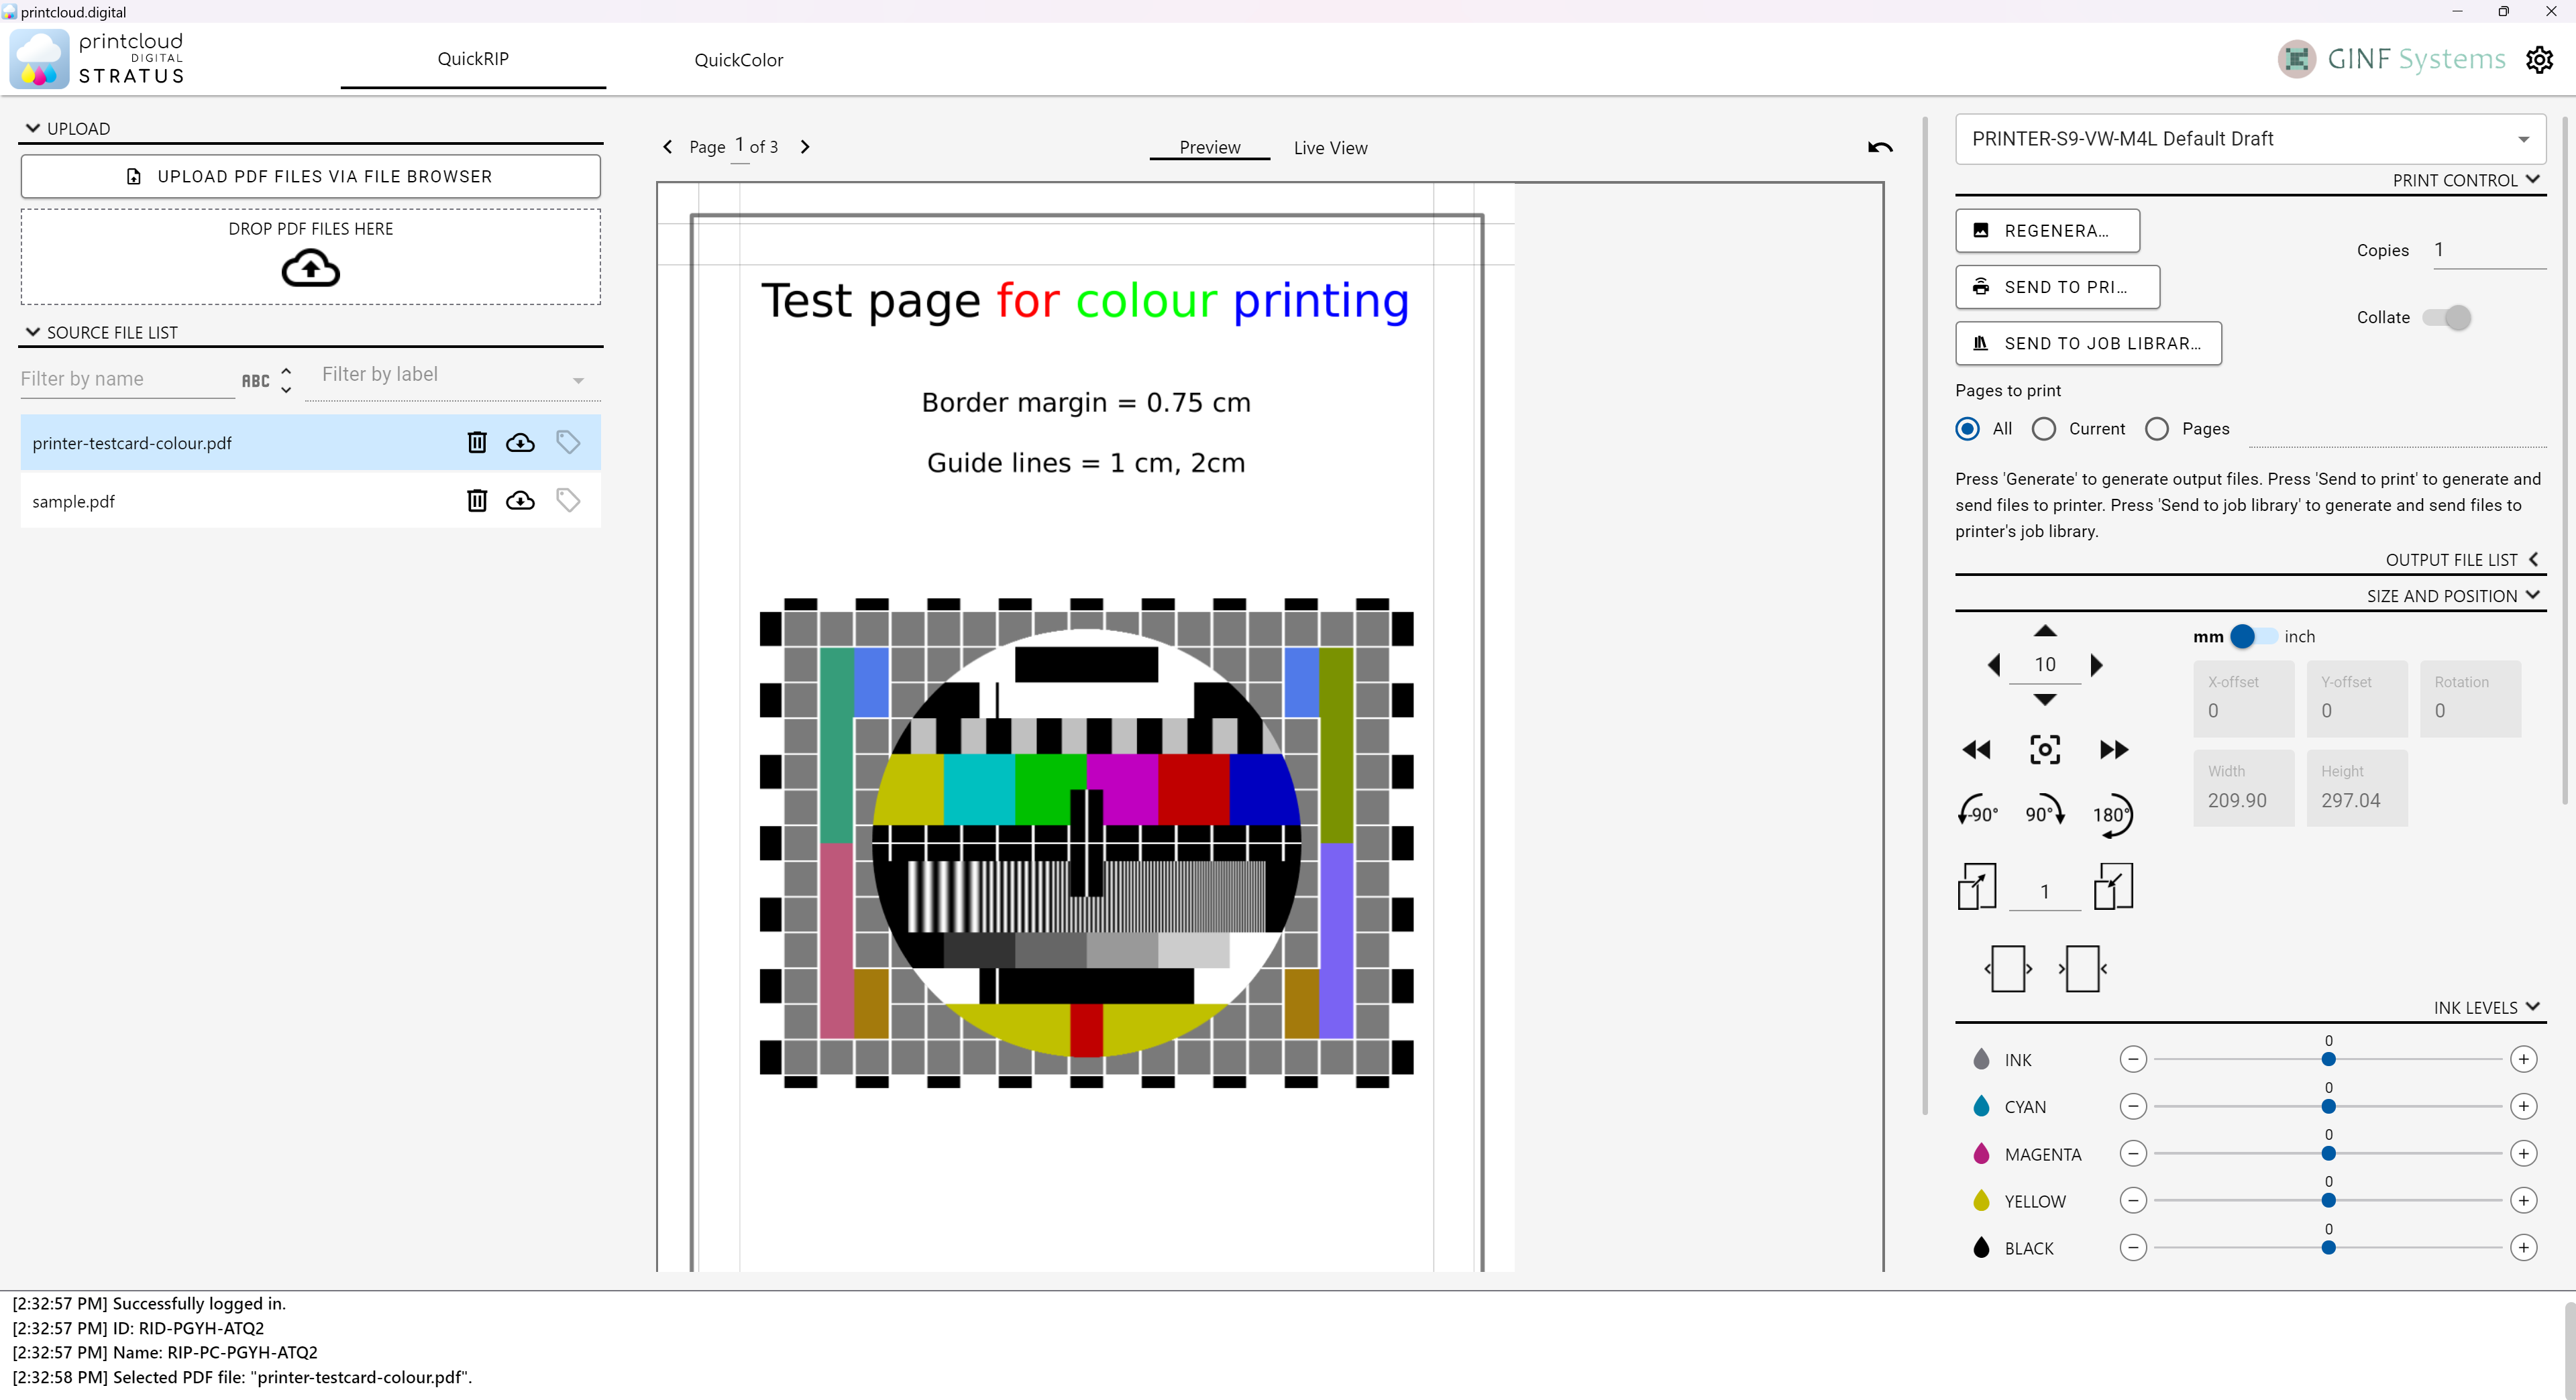Expand width fit icon
2576x1400 pixels.
click(2008, 968)
